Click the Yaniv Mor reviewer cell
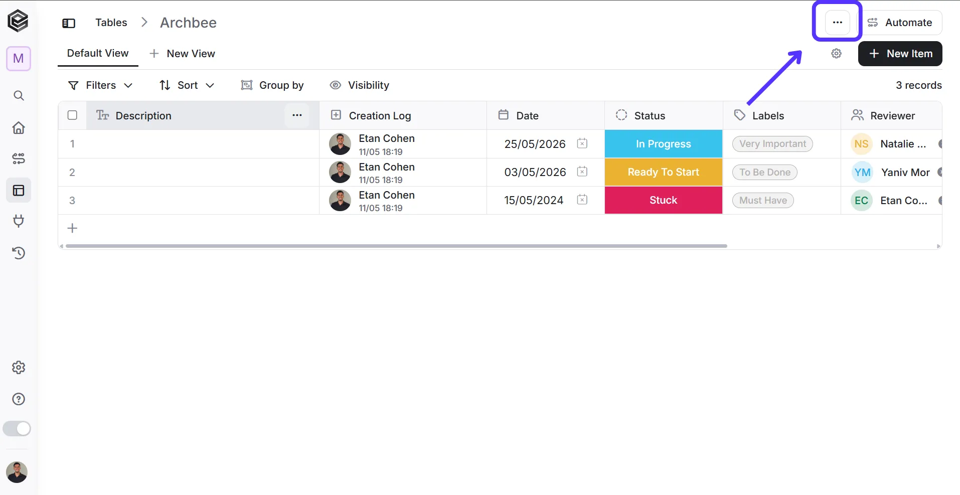Viewport: 960px width, 495px height. pyautogui.click(x=891, y=172)
